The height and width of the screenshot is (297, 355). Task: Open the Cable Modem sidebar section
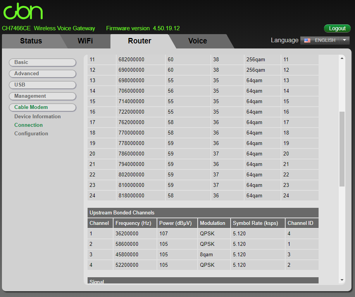point(43,107)
